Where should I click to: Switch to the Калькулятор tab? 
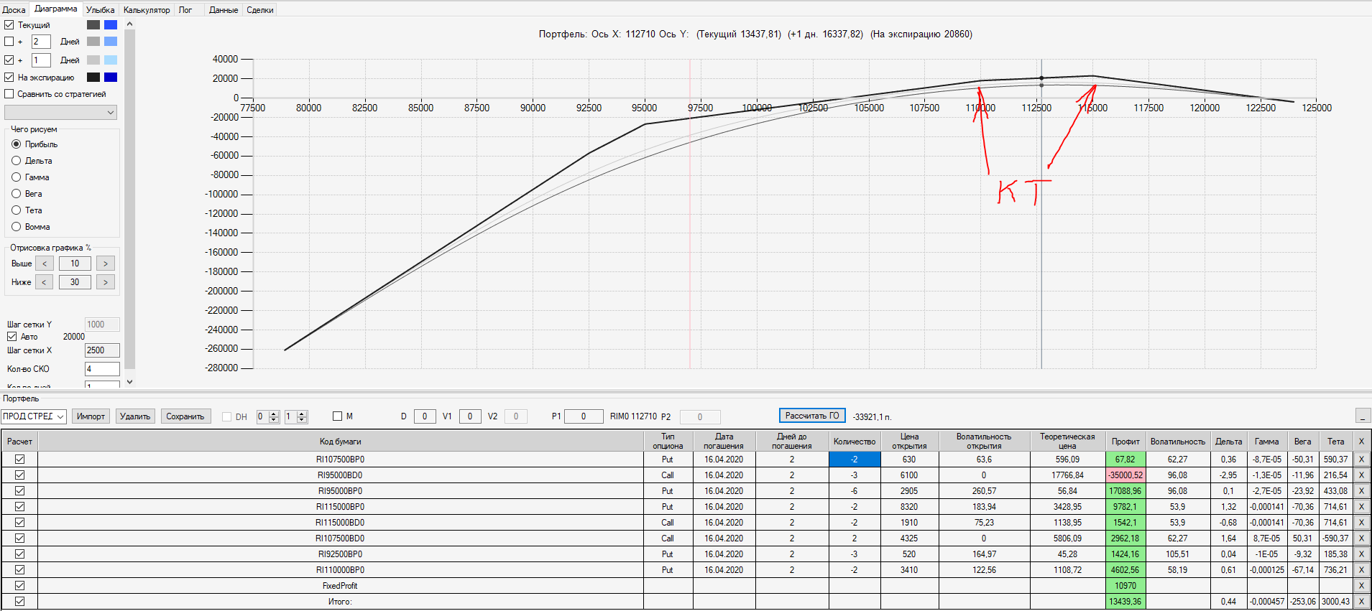tap(147, 10)
